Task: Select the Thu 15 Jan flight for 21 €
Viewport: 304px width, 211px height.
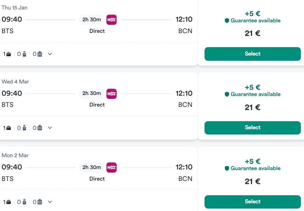Action: pyautogui.click(x=253, y=54)
